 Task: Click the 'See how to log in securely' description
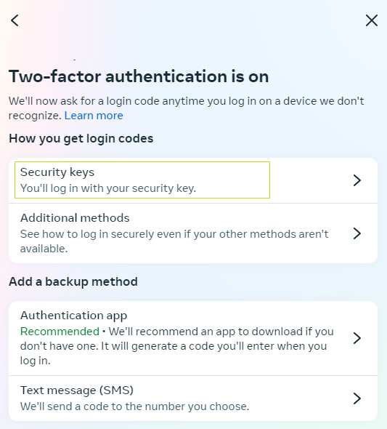point(174,241)
